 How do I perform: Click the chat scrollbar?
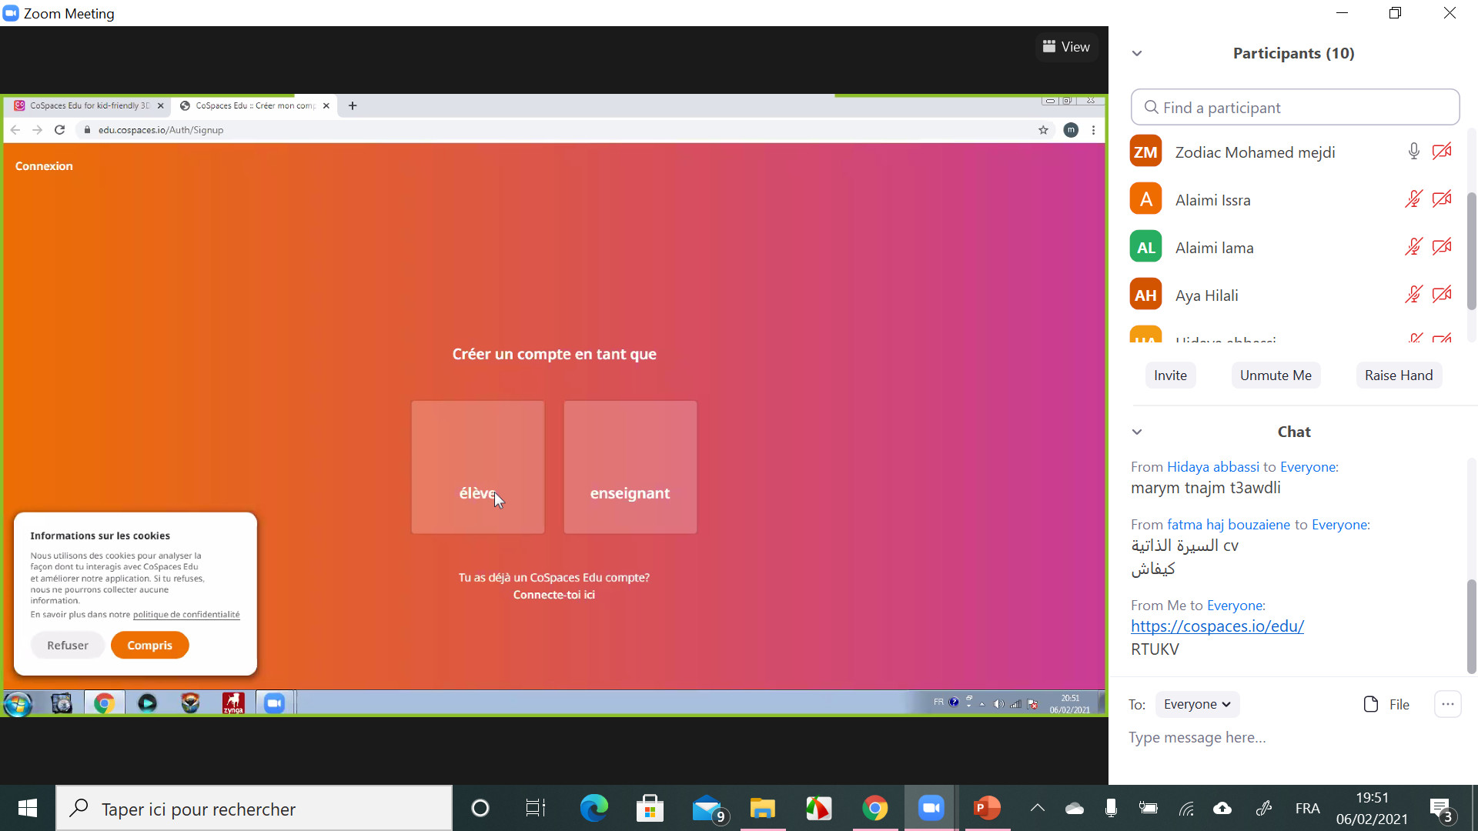click(1472, 626)
